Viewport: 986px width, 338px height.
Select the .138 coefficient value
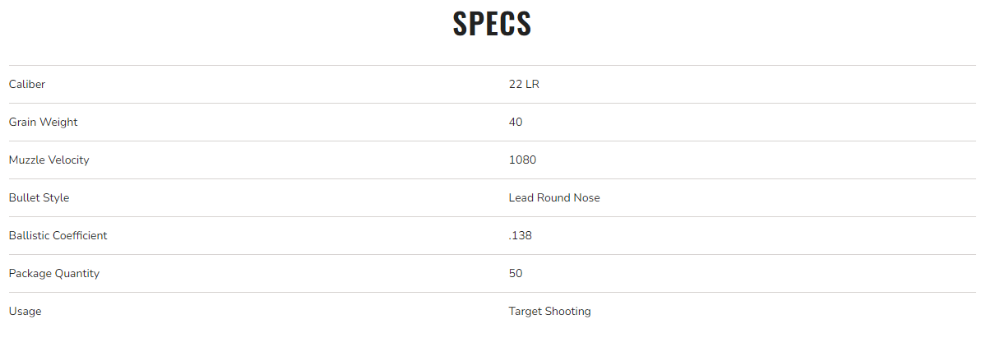(521, 235)
